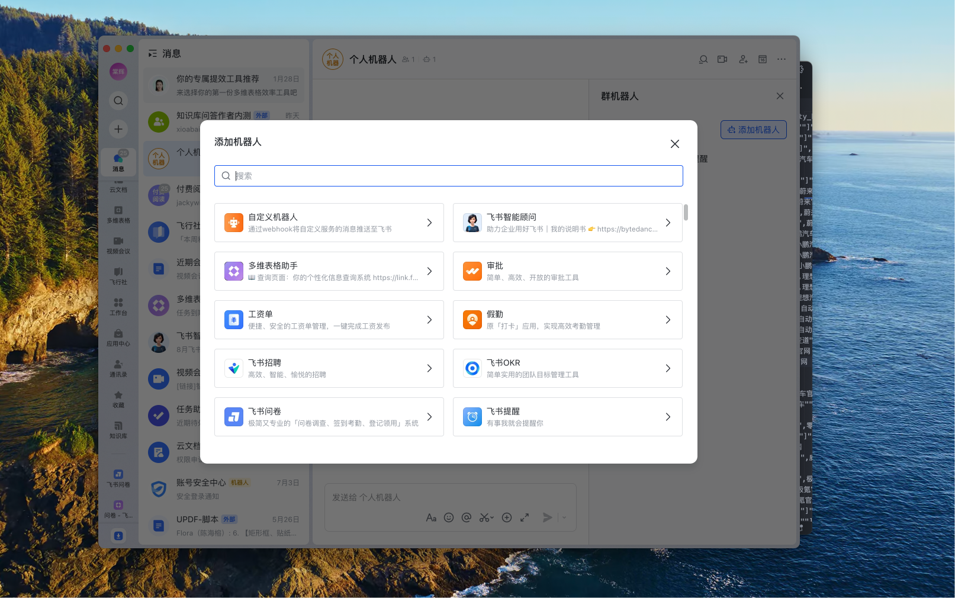
Task: Expand 飞书招聘 row chevron
Action: (430, 368)
